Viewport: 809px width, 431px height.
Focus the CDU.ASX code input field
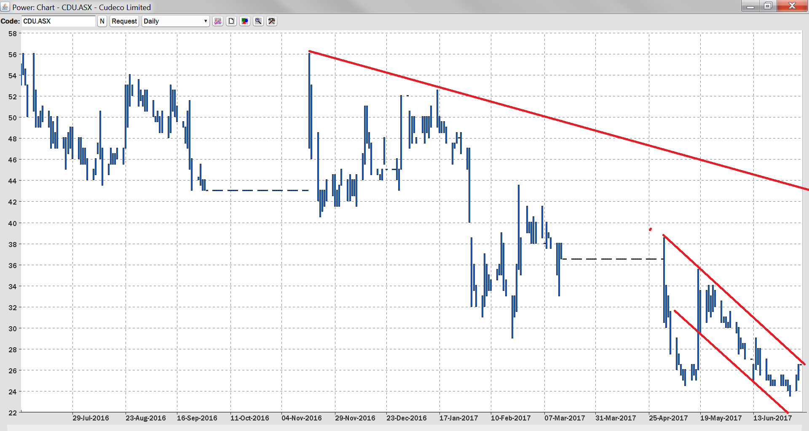click(x=59, y=21)
